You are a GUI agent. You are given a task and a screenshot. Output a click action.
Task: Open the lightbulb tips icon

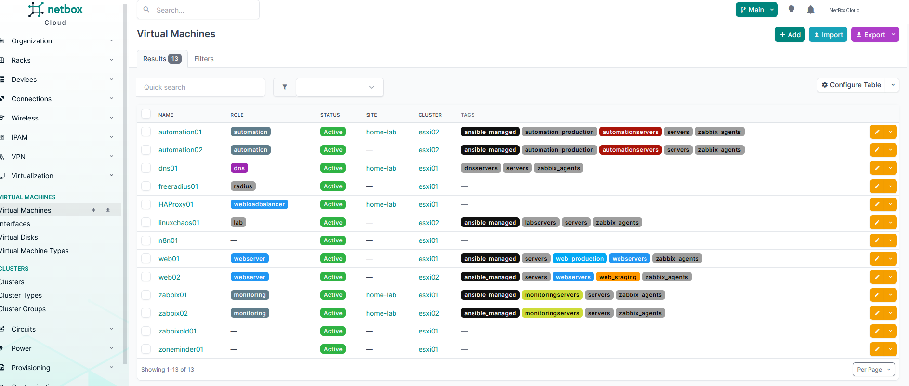pos(791,10)
